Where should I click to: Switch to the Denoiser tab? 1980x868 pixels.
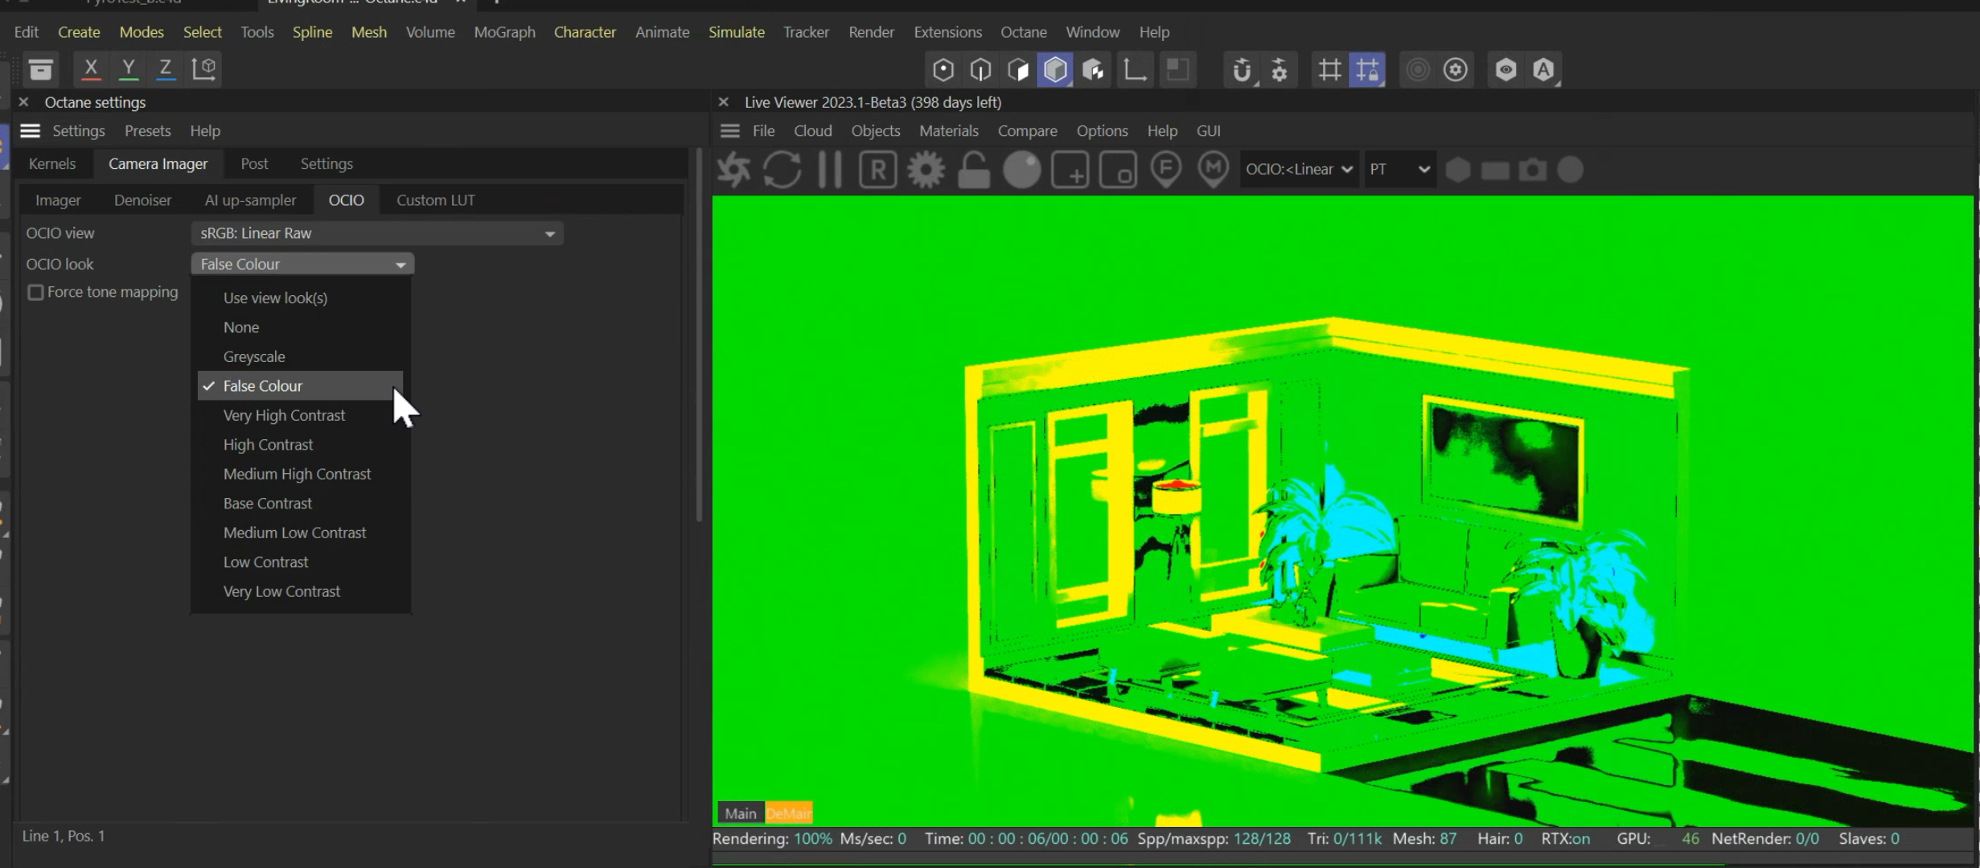click(142, 200)
